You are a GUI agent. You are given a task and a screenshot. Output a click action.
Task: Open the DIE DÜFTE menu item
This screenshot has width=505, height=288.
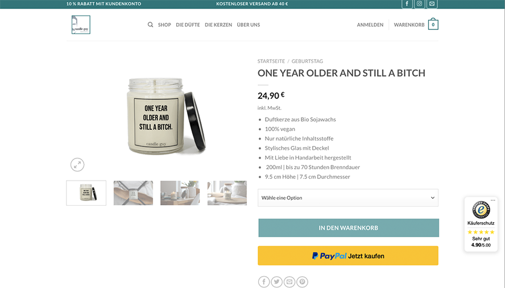point(188,25)
